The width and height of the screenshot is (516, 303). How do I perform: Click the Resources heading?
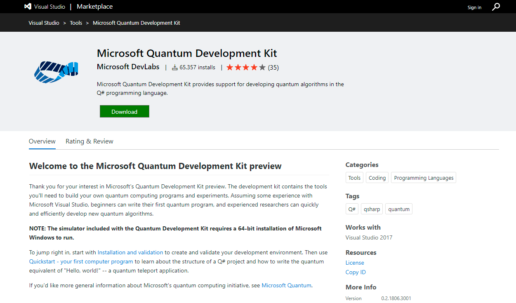click(361, 253)
